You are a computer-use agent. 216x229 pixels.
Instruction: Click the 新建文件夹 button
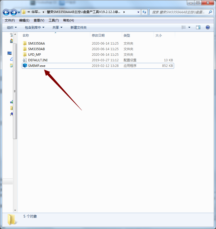78,28
